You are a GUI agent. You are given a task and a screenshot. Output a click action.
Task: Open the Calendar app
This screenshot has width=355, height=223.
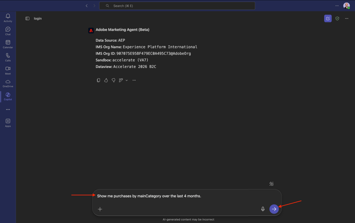[x=8, y=44]
